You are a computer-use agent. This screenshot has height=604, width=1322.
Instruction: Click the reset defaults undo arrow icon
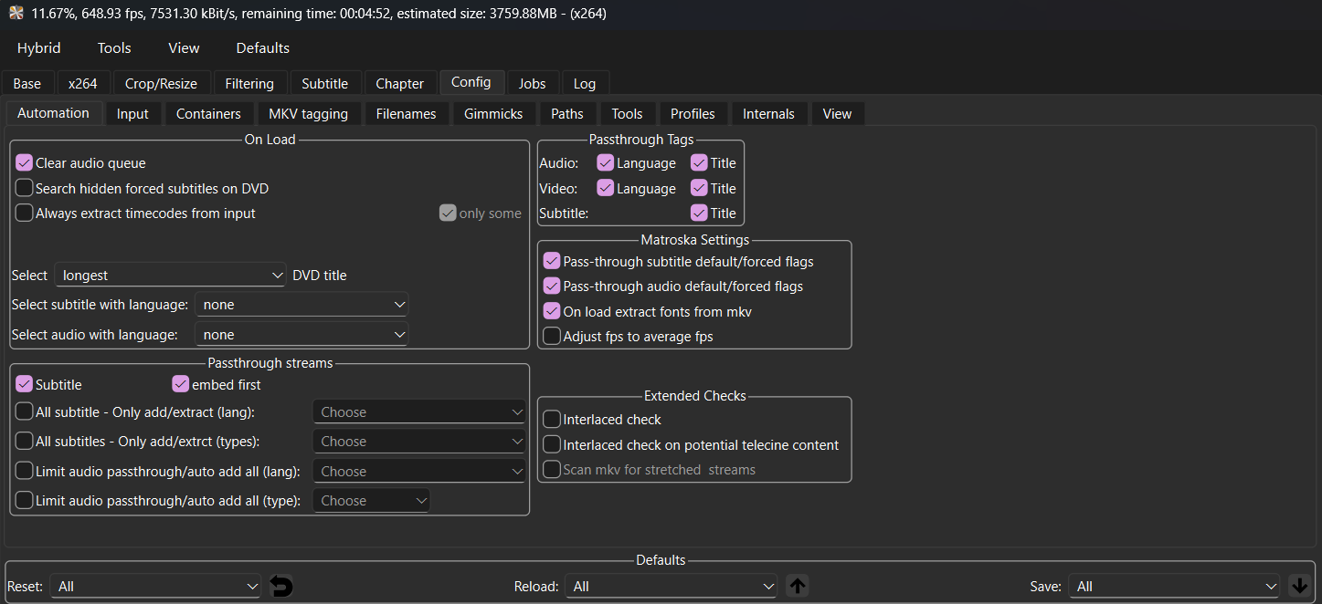[282, 587]
